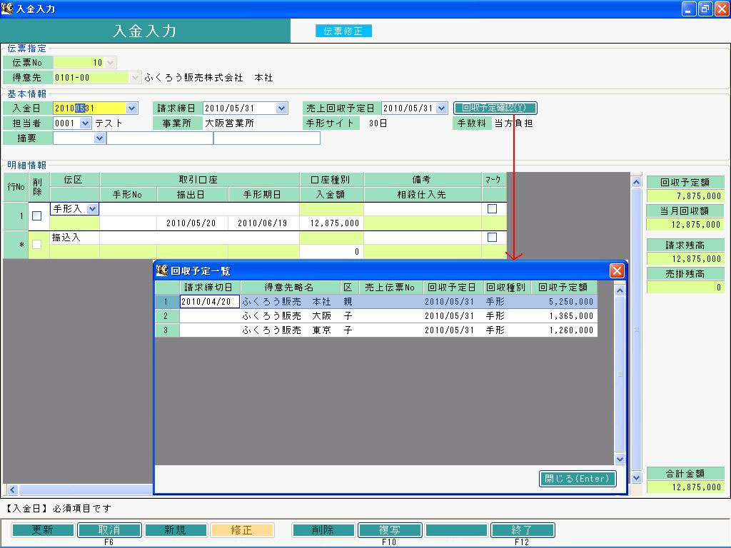Click the 入金額 cell 12,875,000
The image size is (731, 548).
coord(331,223)
